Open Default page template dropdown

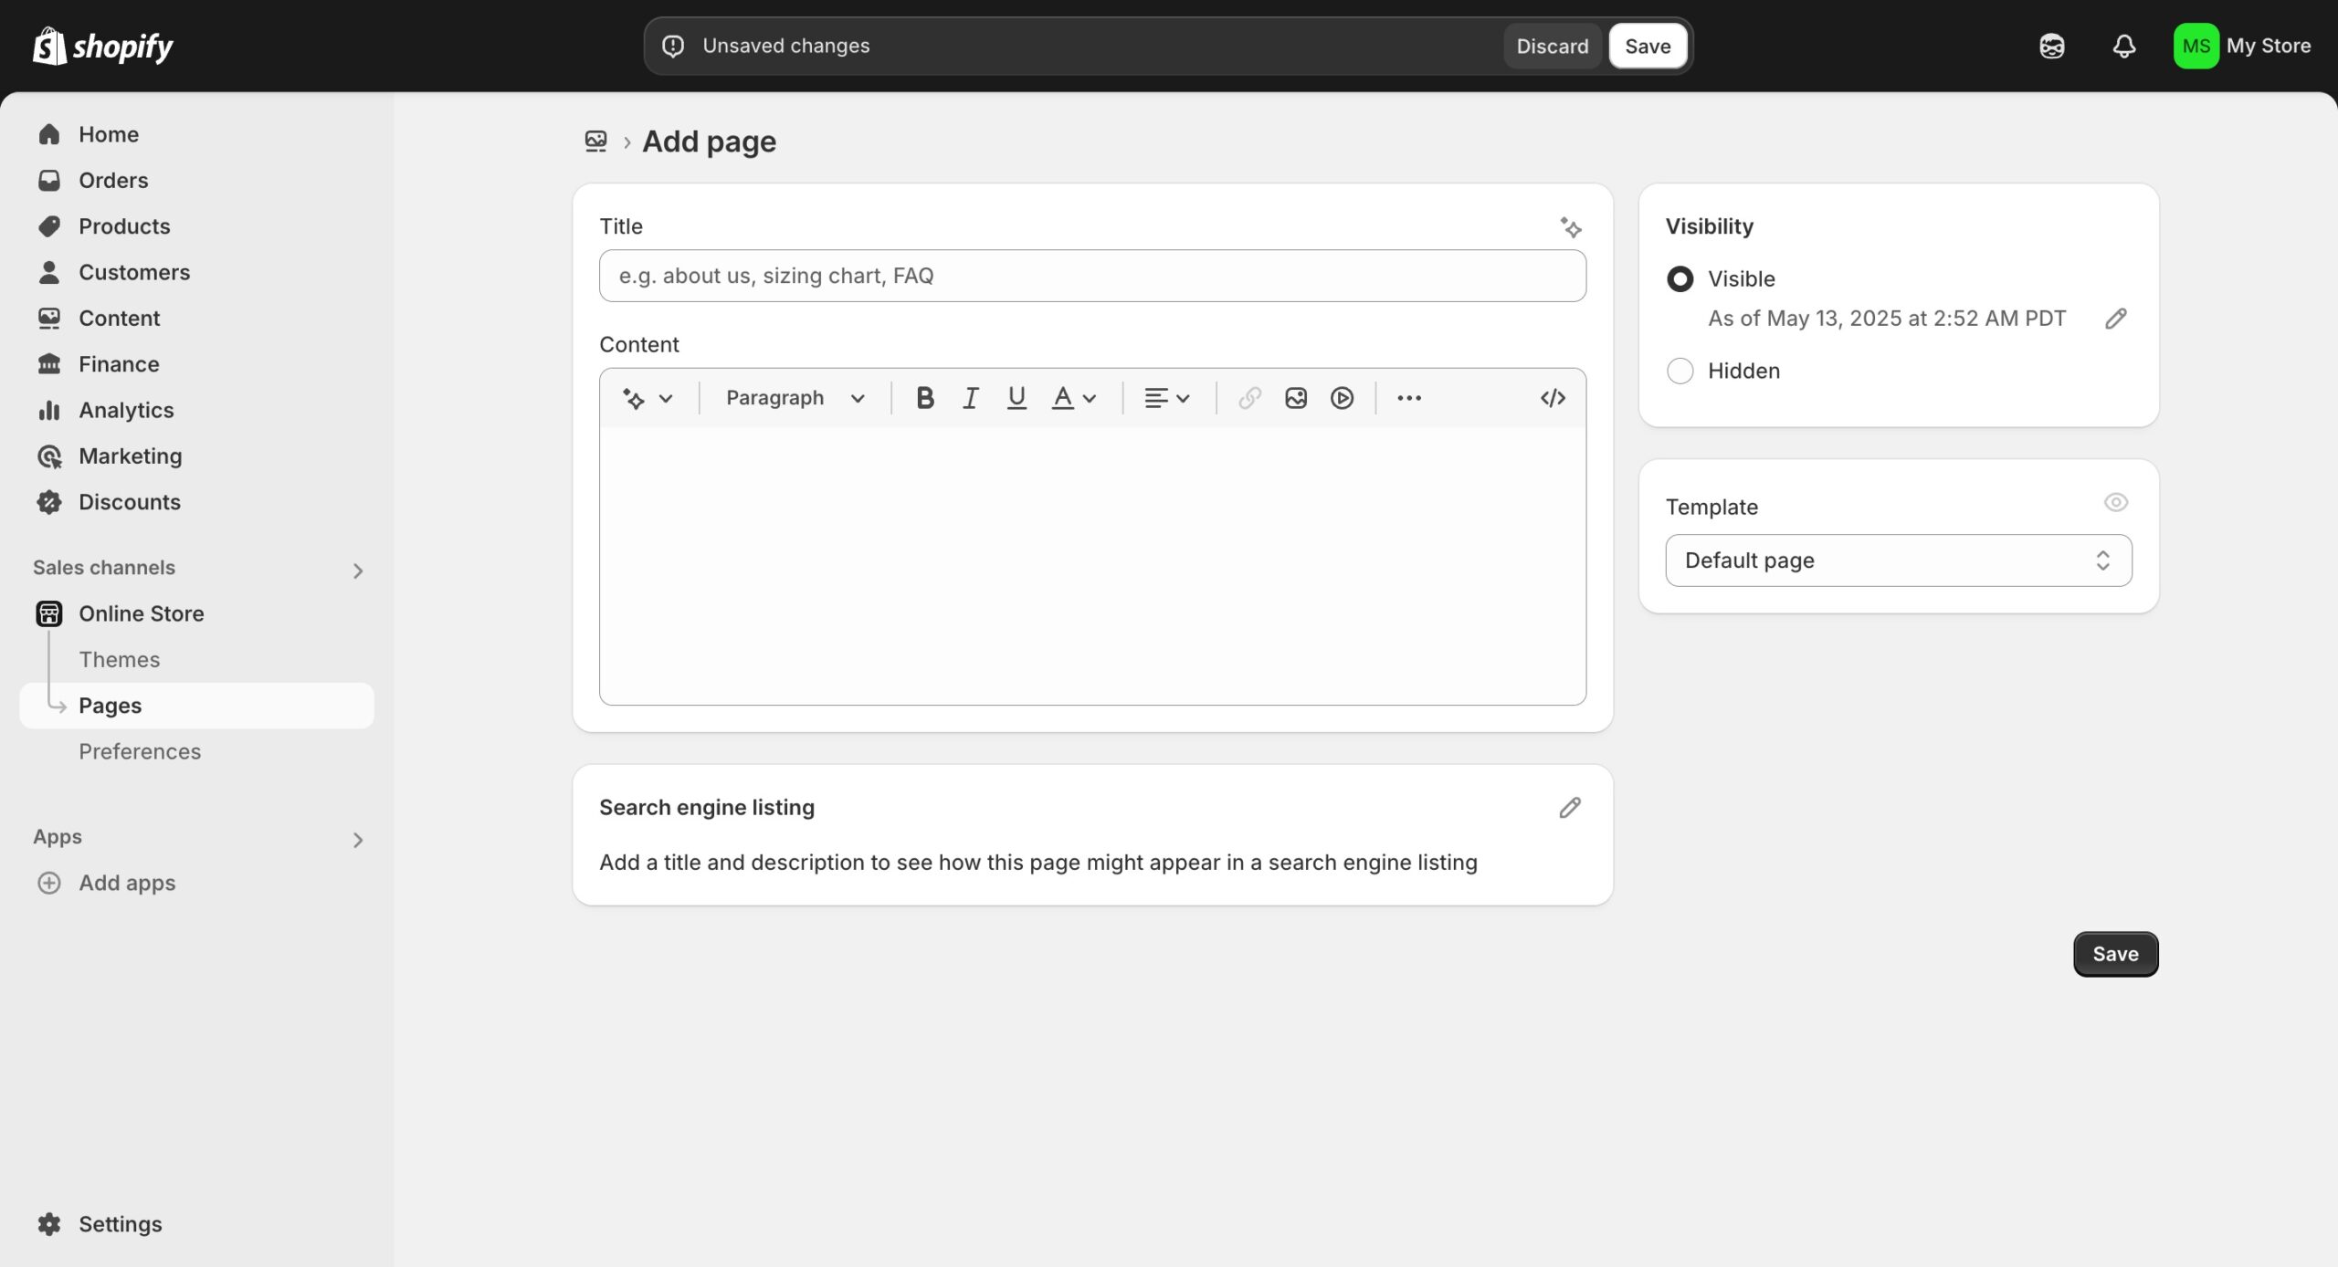tap(1898, 560)
